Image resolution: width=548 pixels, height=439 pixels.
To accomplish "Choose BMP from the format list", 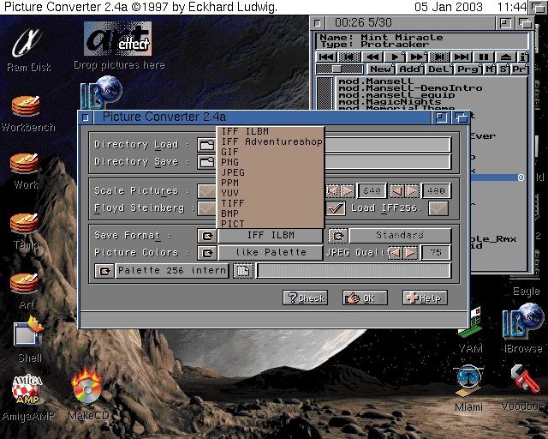I will tap(271, 213).
